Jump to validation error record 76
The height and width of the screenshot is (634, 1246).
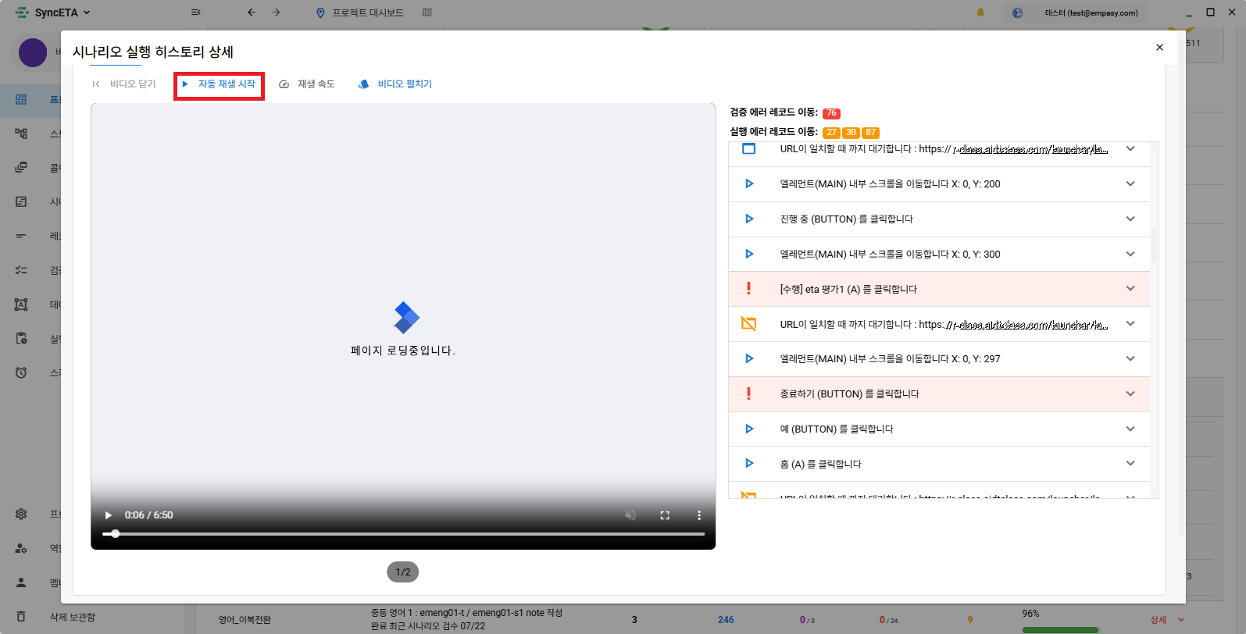pos(831,113)
